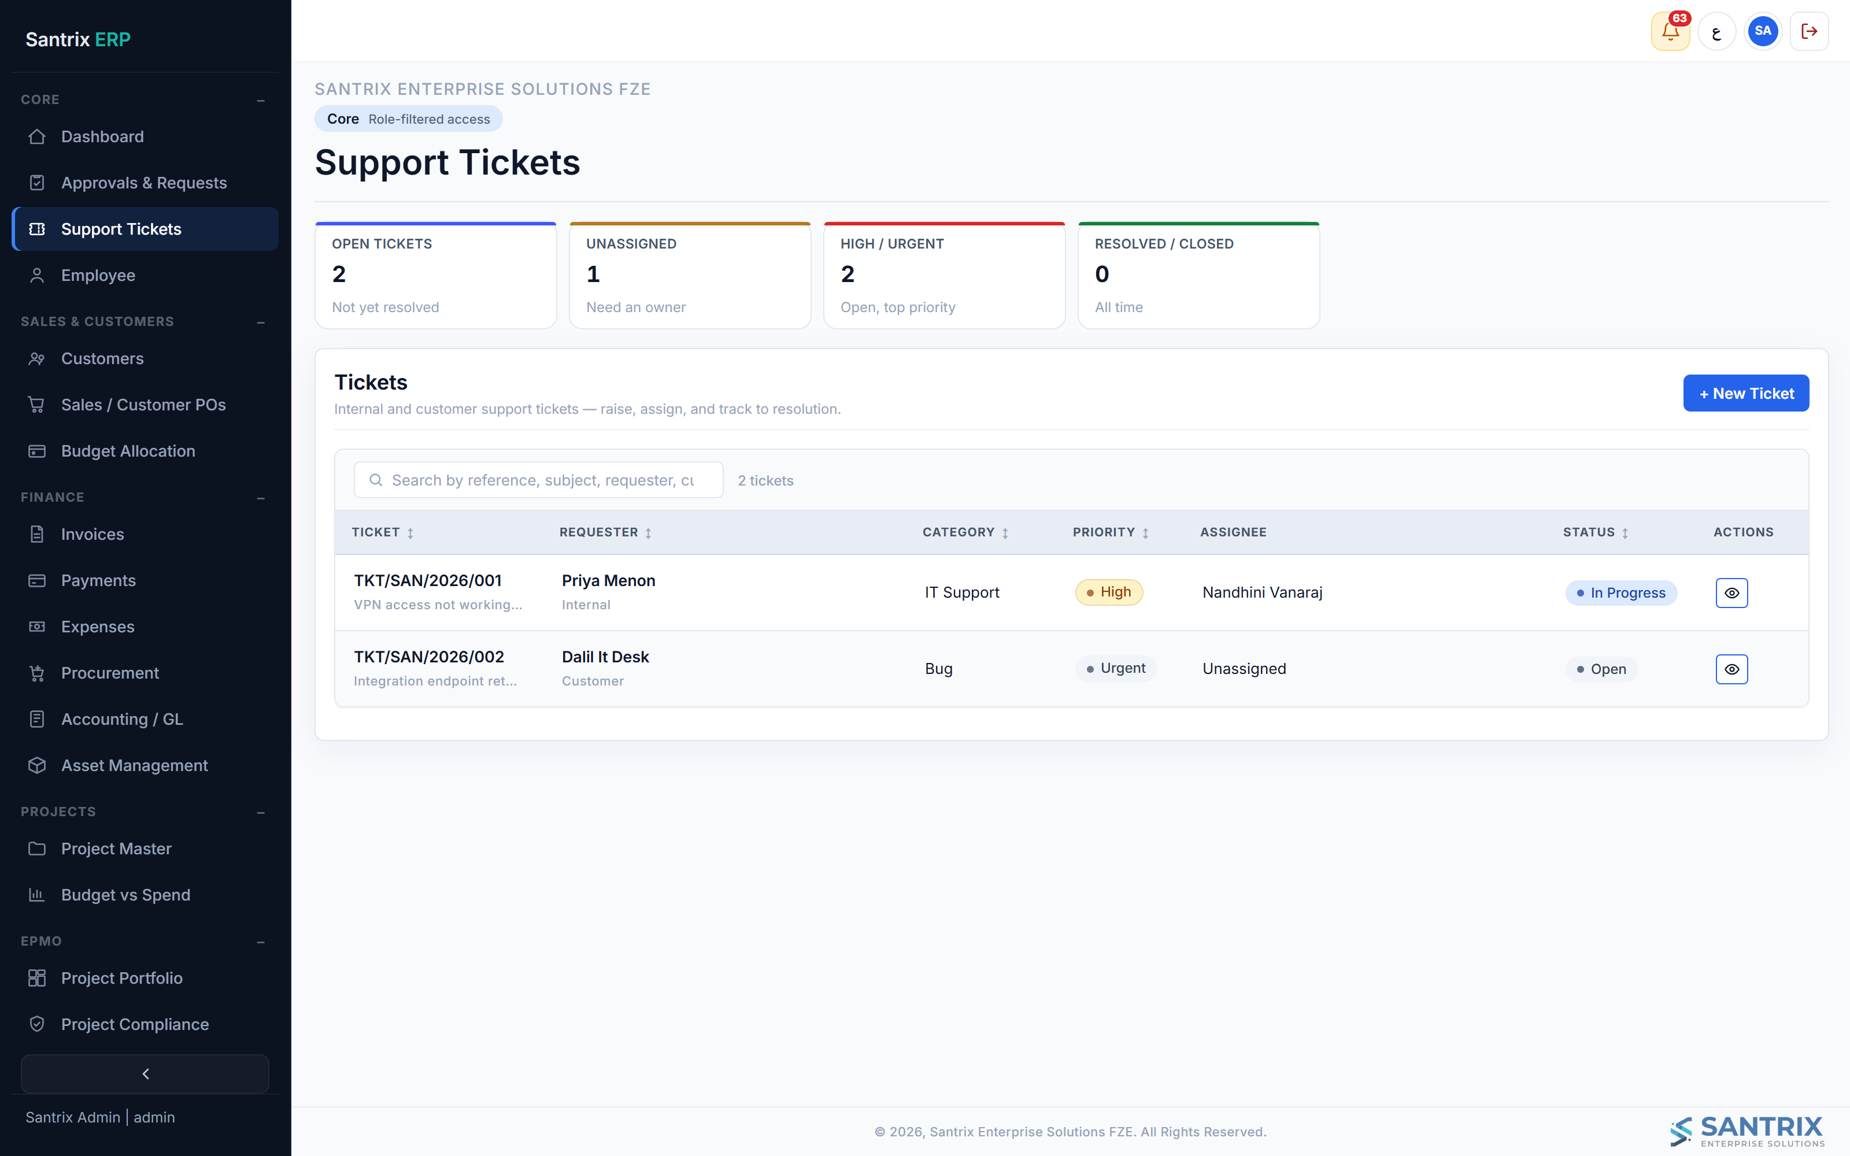This screenshot has height=1156, width=1850.
Task: Click the Approvals & Requests clipboard icon
Action: (36, 183)
